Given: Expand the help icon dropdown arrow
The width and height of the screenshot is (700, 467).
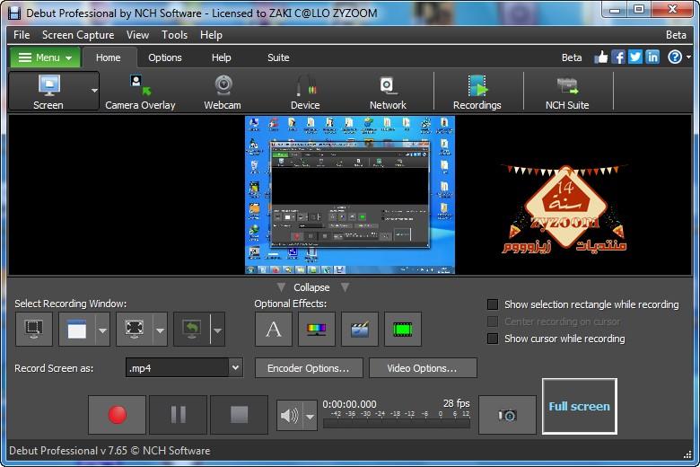Looking at the screenshot, I should pyautogui.click(x=688, y=57).
